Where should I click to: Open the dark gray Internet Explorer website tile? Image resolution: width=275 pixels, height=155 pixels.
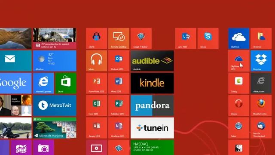261,83
